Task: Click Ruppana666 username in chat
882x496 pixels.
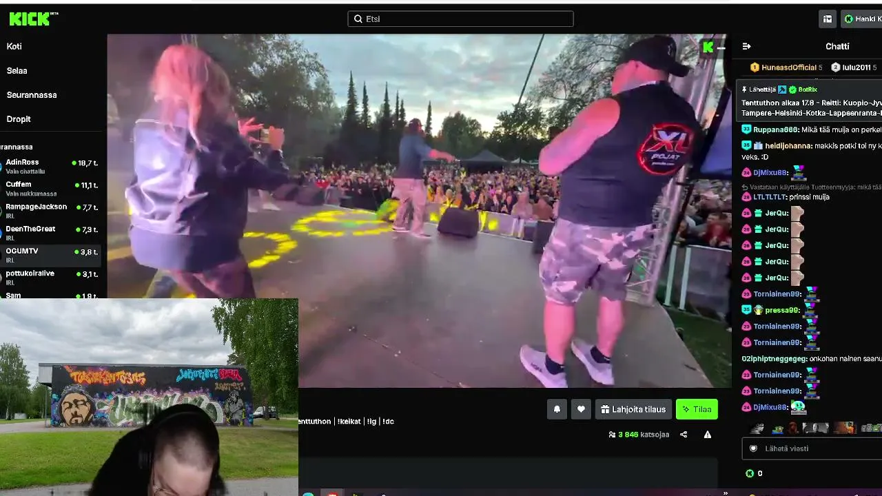Action: 776,130
